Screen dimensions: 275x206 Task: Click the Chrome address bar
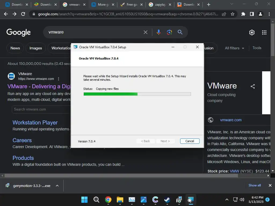click(x=128, y=14)
